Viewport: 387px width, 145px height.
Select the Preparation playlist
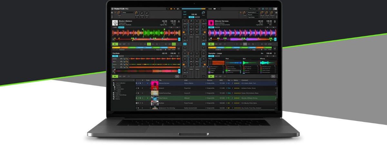click(x=119, y=89)
